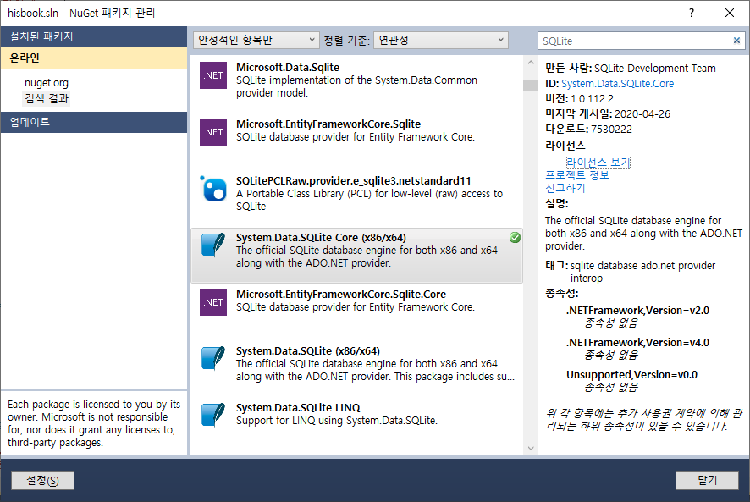The image size is (750, 502).
Task: Open the 안정적인 항목만 filter dropdown
Action: 256,40
